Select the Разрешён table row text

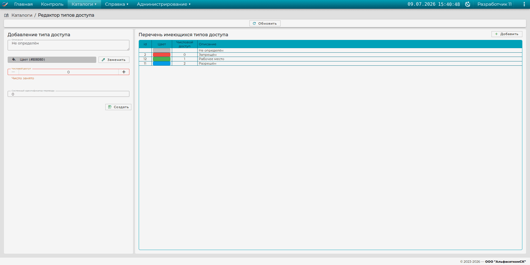click(208, 63)
